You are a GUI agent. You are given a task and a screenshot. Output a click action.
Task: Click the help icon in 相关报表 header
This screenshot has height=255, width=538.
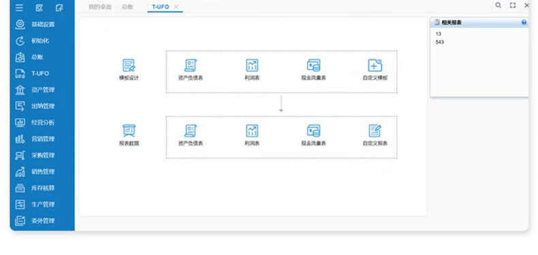point(524,22)
